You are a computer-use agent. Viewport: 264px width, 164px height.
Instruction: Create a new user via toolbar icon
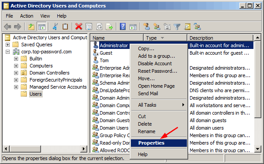[x=147, y=26]
